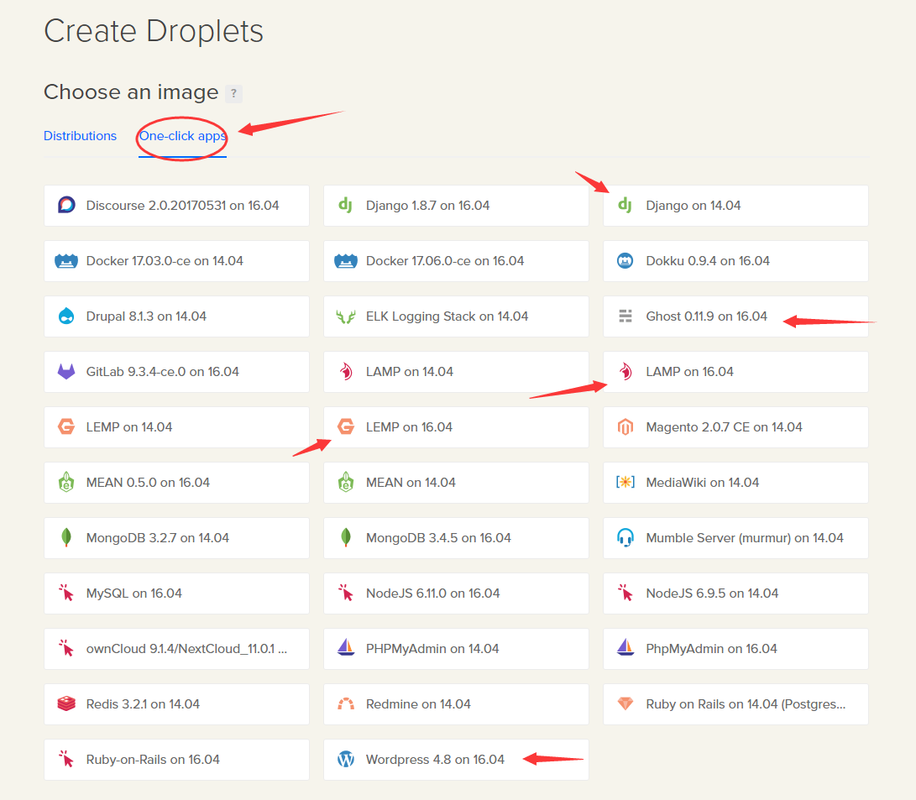Viewport: 916px width, 800px height.
Task: Click the Dokku logo icon
Action: point(625,260)
